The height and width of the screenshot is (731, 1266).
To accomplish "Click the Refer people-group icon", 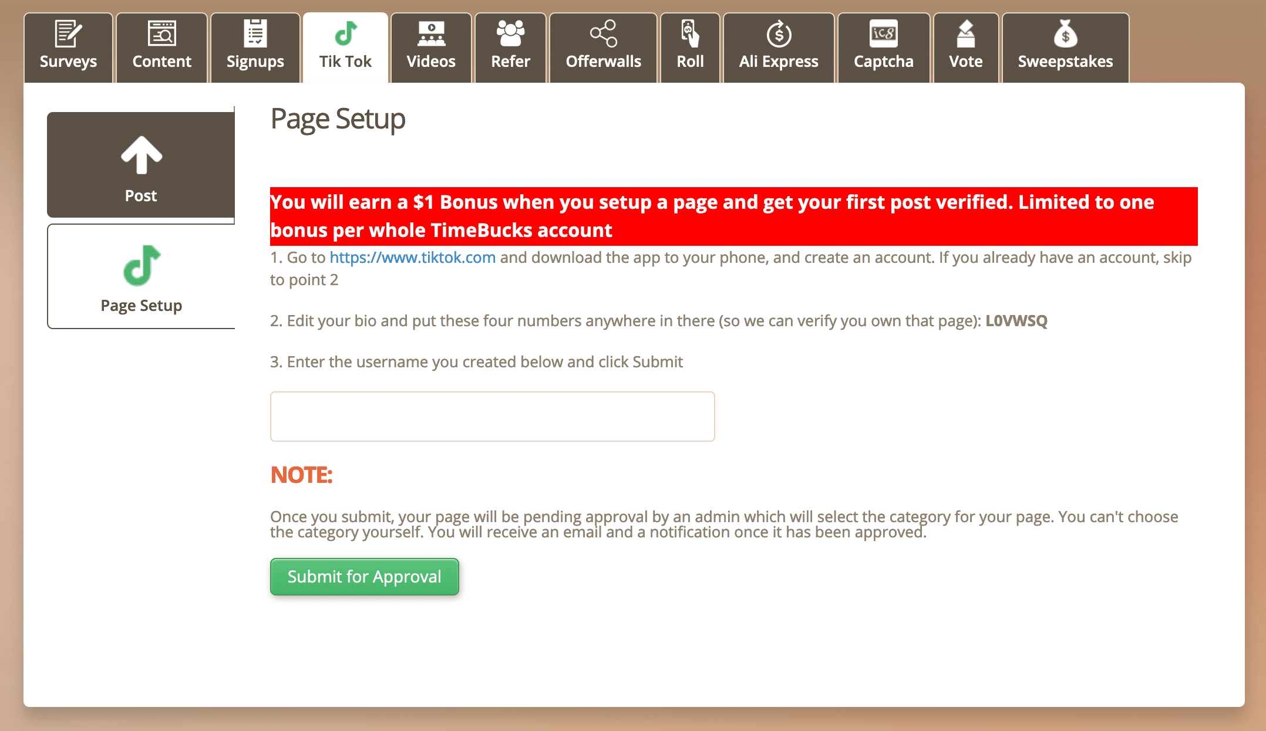I will (510, 33).
